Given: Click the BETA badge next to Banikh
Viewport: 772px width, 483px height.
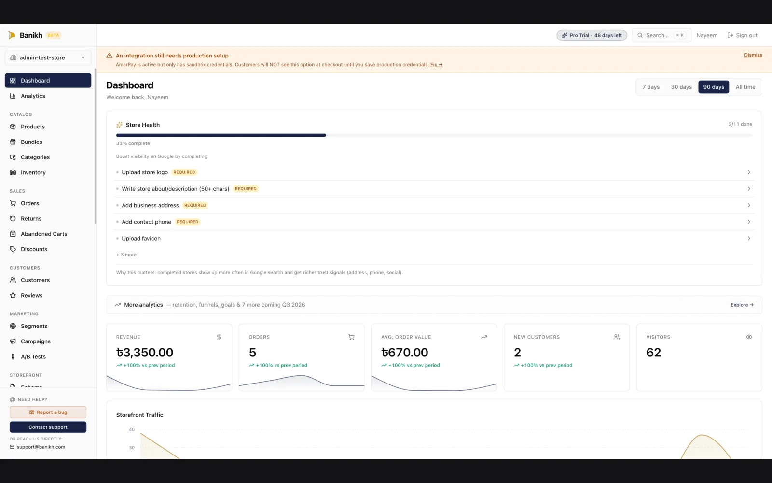Looking at the screenshot, I should pyautogui.click(x=54, y=35).
